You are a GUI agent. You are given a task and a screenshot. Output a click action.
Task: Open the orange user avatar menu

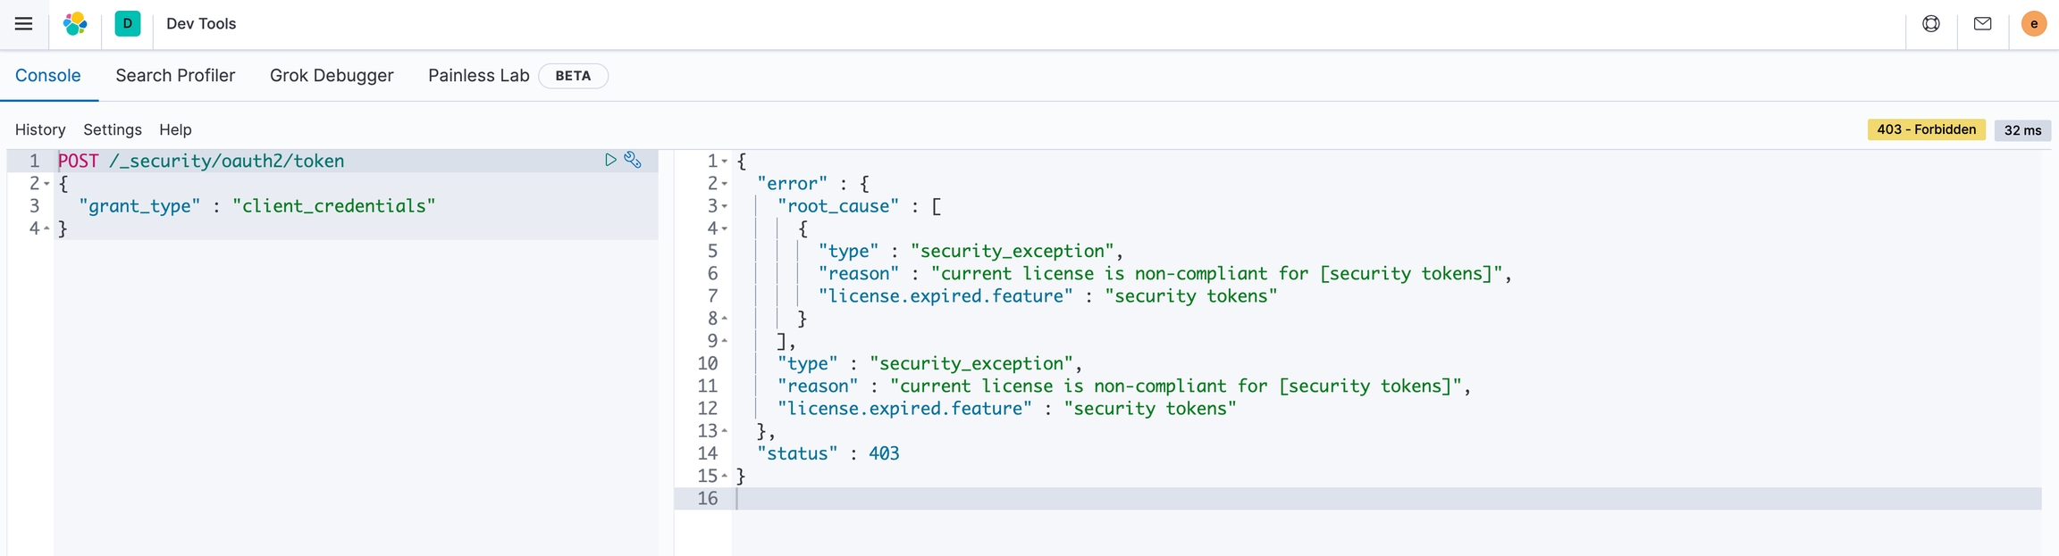[x=2034, y=24]
